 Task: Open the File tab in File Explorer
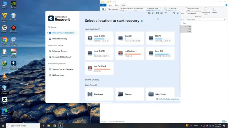103,5
